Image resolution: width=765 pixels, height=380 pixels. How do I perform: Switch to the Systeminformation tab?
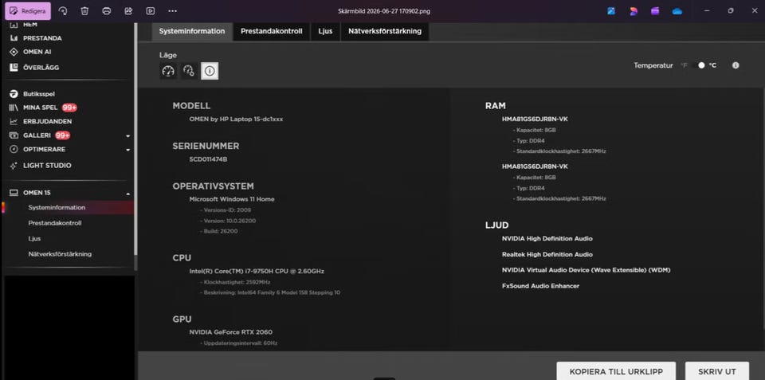[x=192, y=31]
